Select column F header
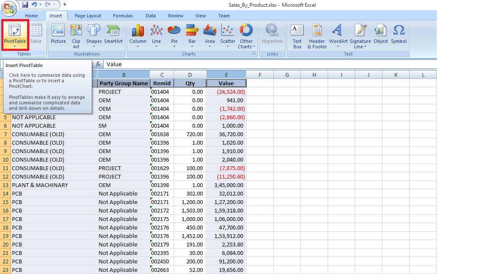Screen dimensions: 503x274 click(260, 75)
